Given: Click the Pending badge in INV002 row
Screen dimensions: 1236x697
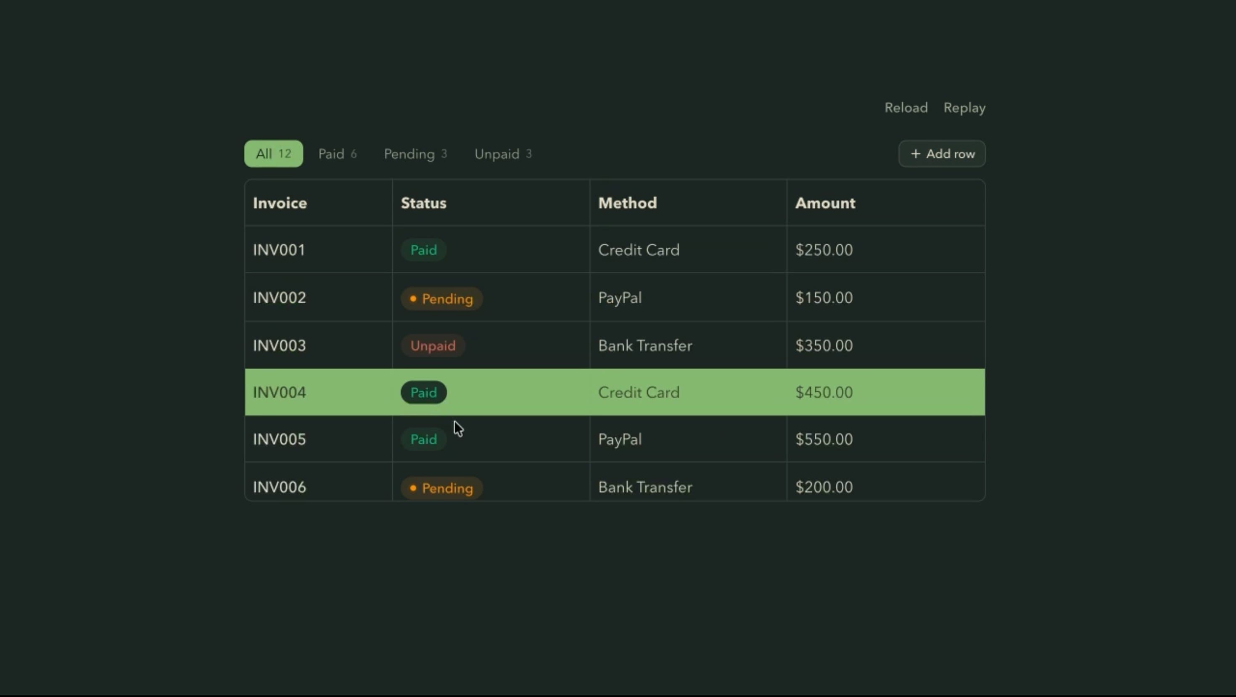Looking at the screenshot, I should (441, 299).
